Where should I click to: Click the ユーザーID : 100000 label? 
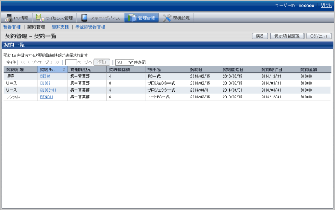pyautogui.click(x=294, y=6)
